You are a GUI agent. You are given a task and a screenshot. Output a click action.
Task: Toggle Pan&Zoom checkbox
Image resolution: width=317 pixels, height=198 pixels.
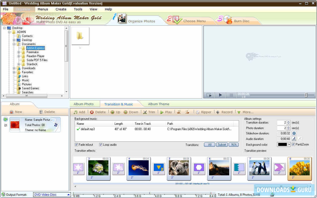[293, 144]
